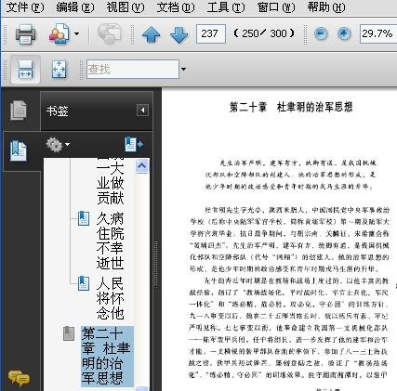Open the bookmarks gear options menu
Screen dimensions: 397x391
coord(58,145)
